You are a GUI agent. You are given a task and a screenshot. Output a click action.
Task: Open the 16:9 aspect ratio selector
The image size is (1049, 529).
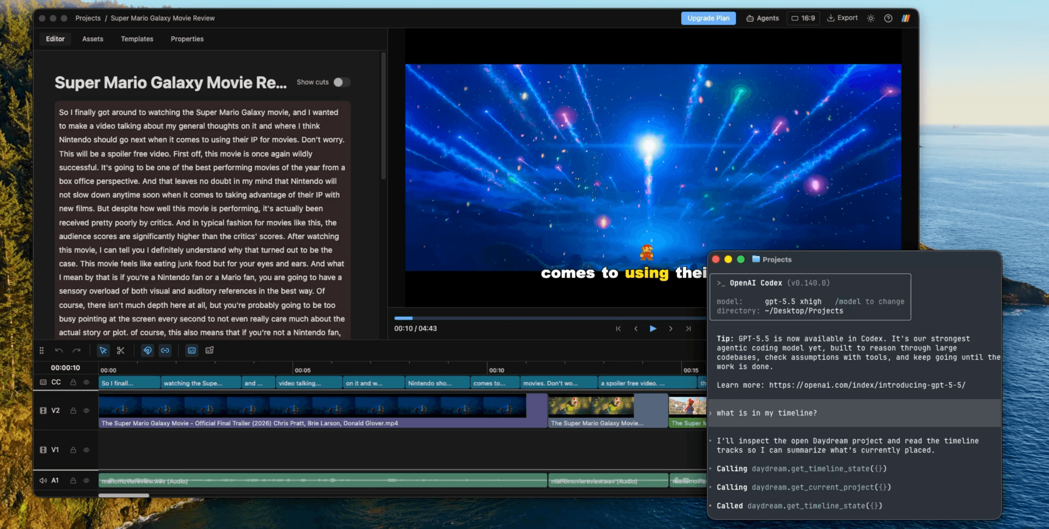803,18
